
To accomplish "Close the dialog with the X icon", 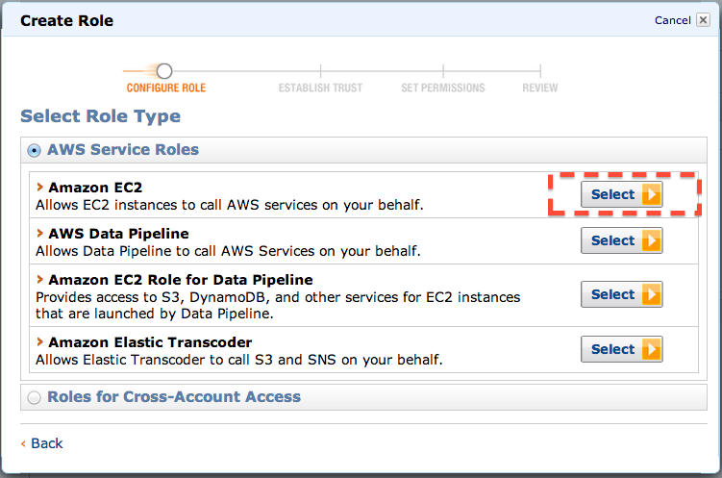I will (703, 20).
